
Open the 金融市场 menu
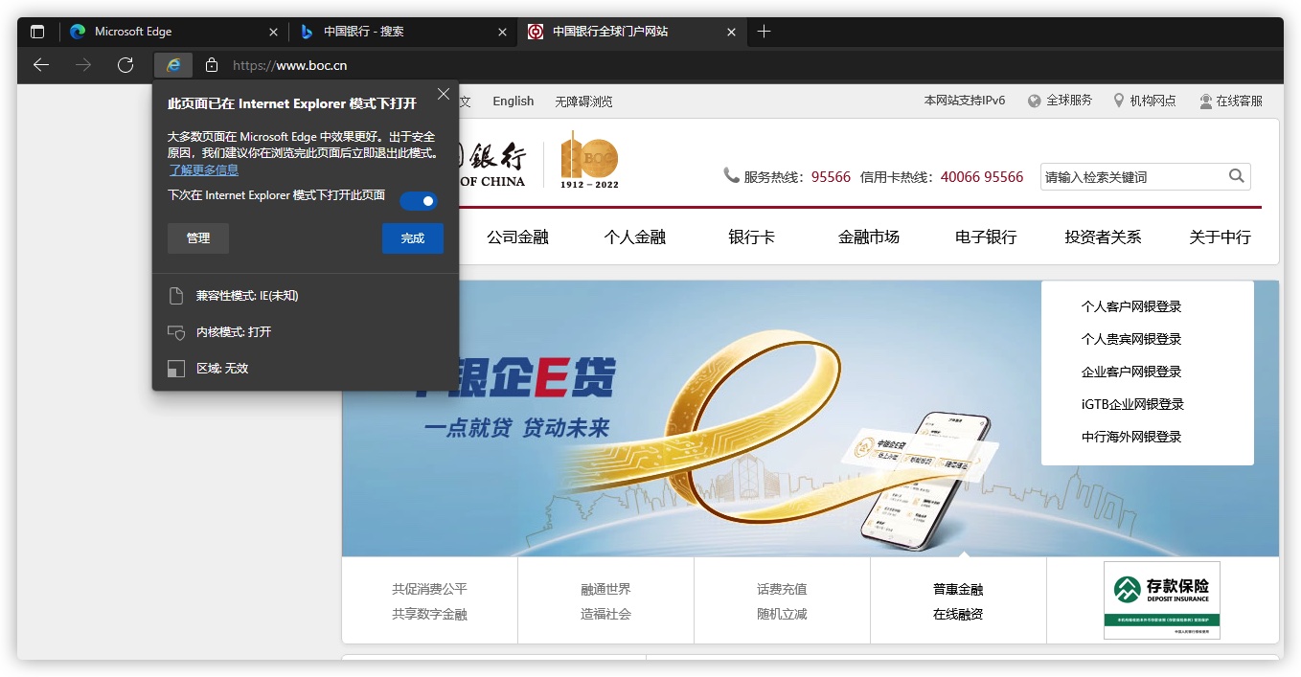(x=869, y=237)
